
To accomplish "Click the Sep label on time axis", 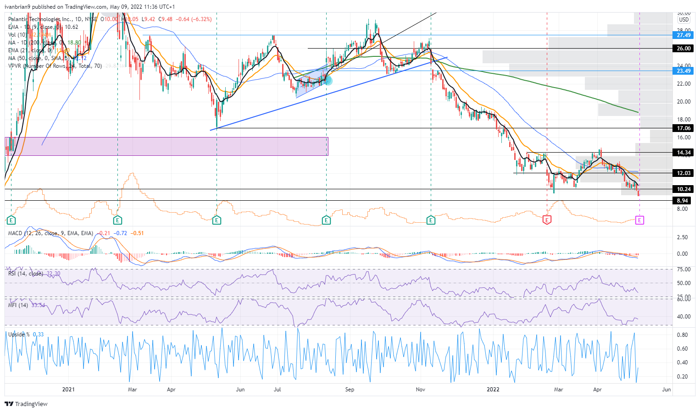I will (x=350, y=390).
